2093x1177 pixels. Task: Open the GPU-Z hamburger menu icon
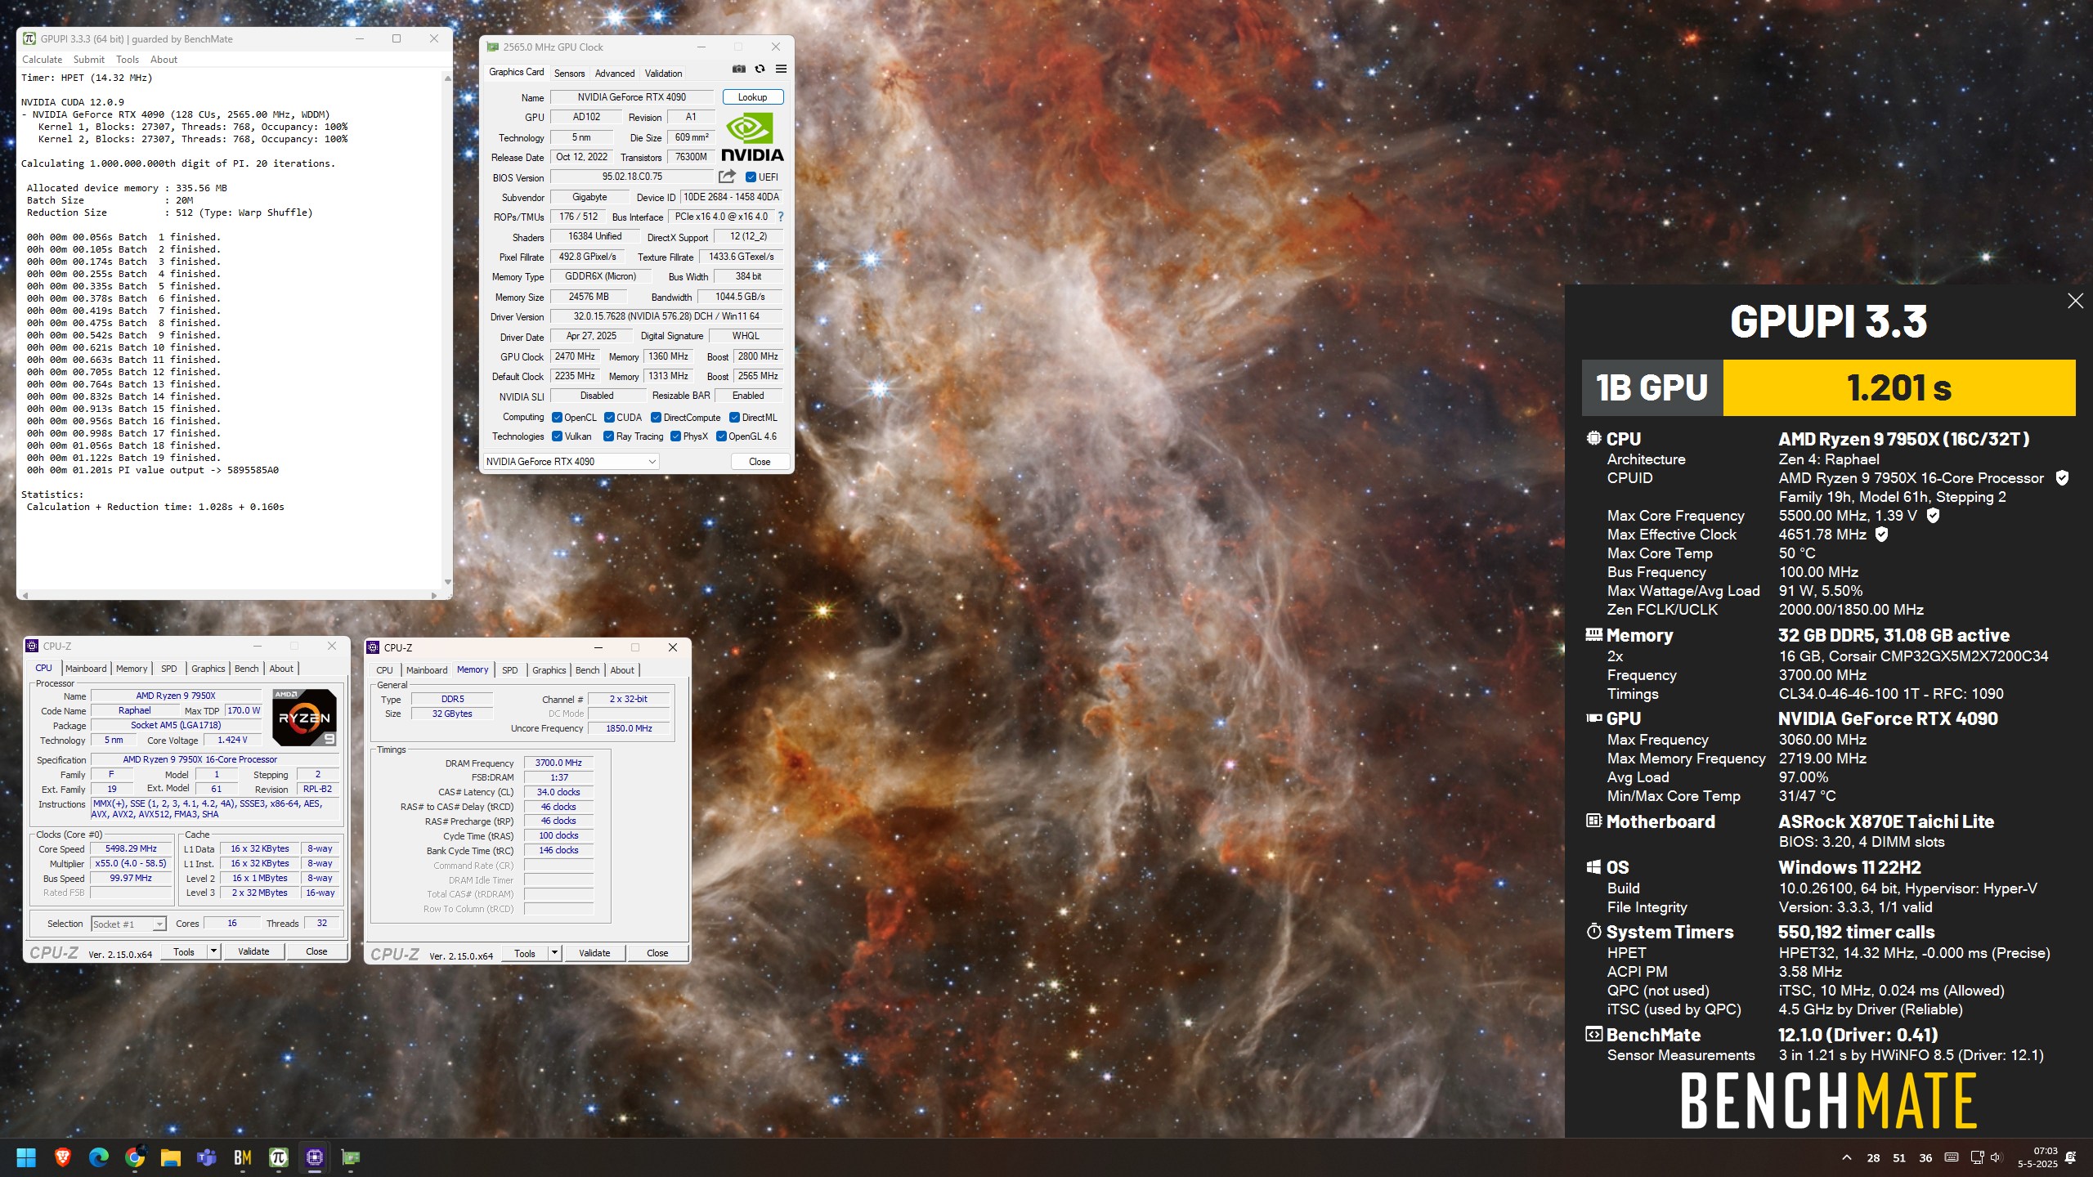pyautogui.click(x=781, y=69)
